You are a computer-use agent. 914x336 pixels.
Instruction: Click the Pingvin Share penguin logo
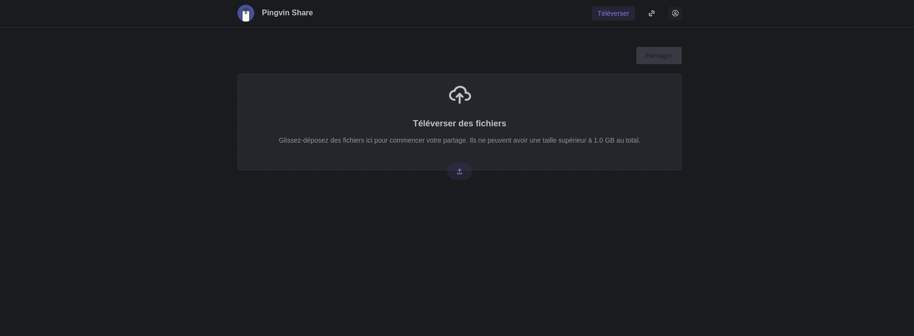click(x=246, y=13)
